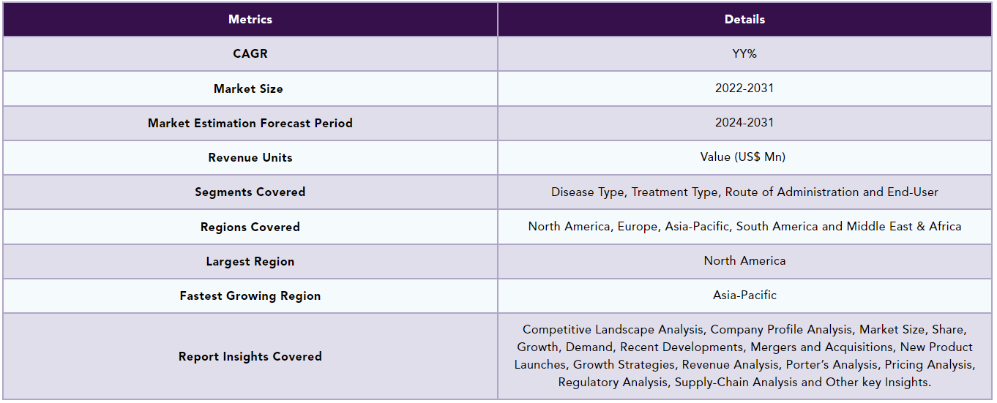997x403 pixels.
Task: Select Market Estimation Forecast Period label
Action: 250,123
